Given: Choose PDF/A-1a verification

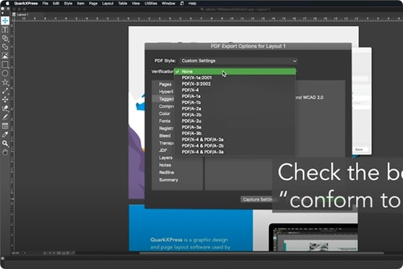Looking at the screenshot, I should (x=235, y=96).
